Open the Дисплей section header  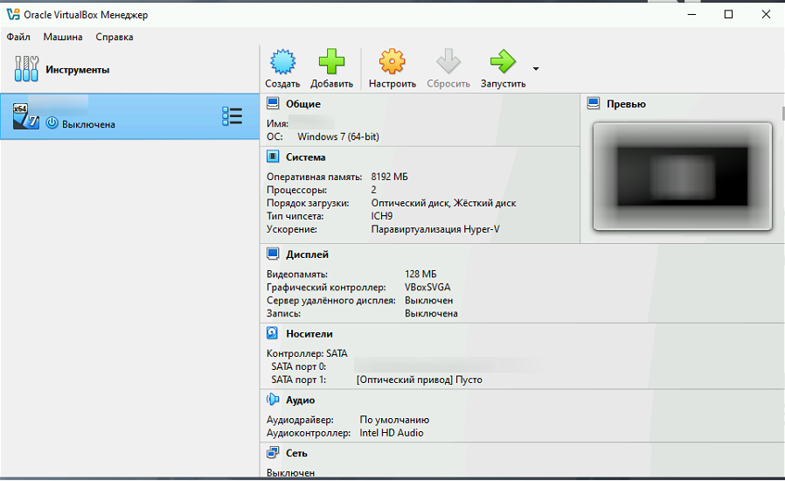pos(307,254)
